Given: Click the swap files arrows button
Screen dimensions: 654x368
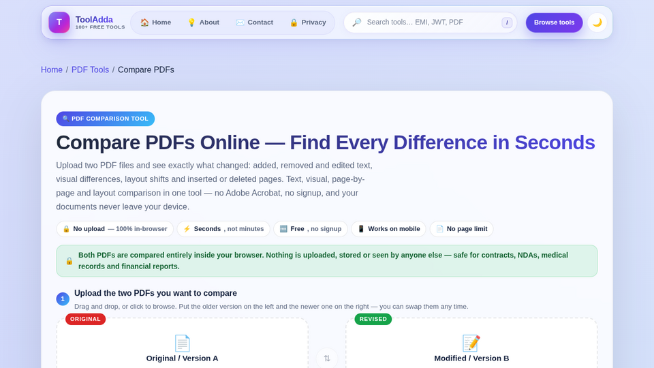Looking at the screenshot, I should (x=327, y=358).
